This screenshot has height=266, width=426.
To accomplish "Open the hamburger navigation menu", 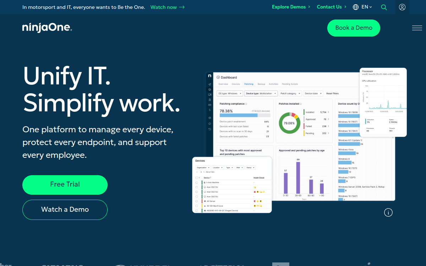I will pos(417,28).
